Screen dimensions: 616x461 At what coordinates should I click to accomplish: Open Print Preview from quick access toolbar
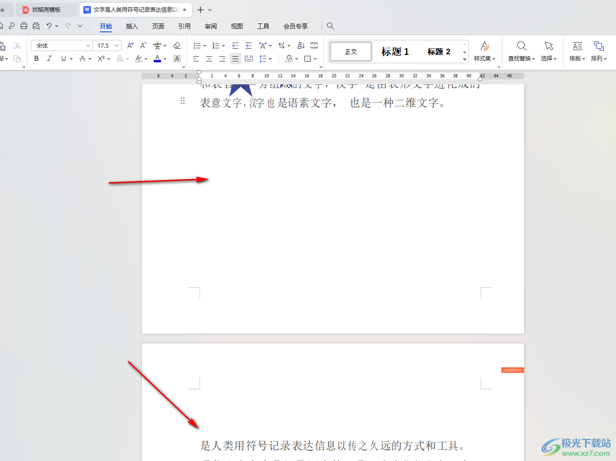36,26
